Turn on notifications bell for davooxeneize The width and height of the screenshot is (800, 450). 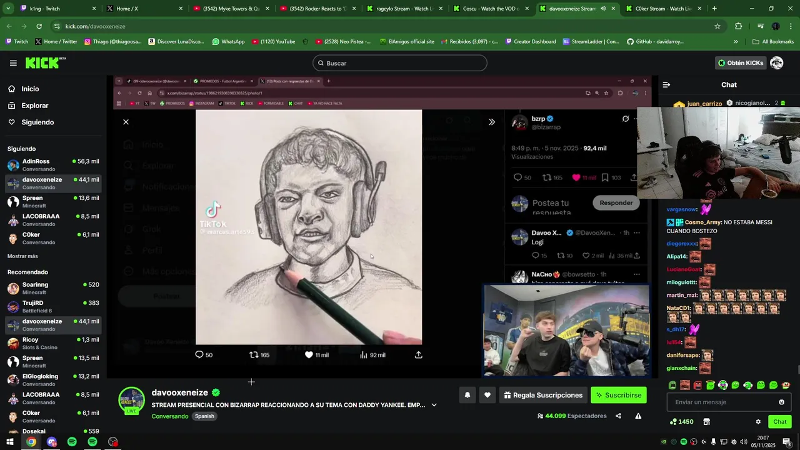click(467, 395)
